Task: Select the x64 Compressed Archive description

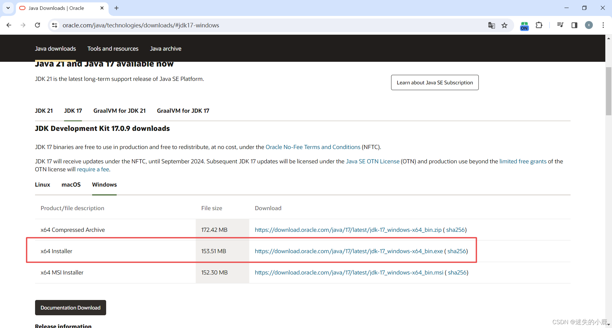Action: pyautogui.click(x=73, y=230)
